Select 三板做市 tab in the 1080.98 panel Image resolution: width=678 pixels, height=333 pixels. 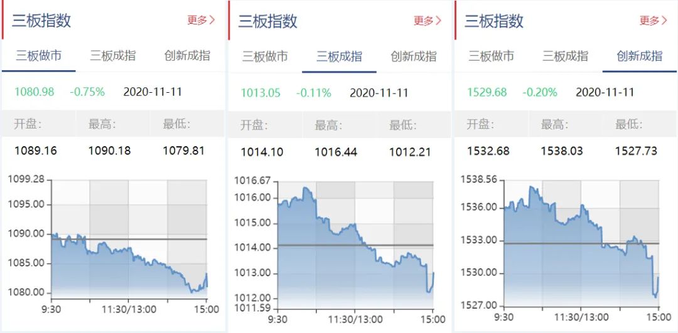(39, 56)
